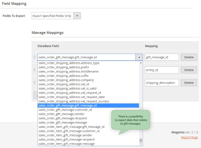This screenshot has height=148, width=201.
Task: Click the gift_message_id mapping input field
Action: 162,57
